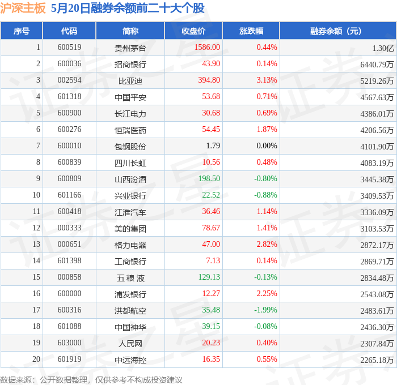Click balance value 2265.18万
Viewport: 397px width, 385px height.
(x=377, y=360)
